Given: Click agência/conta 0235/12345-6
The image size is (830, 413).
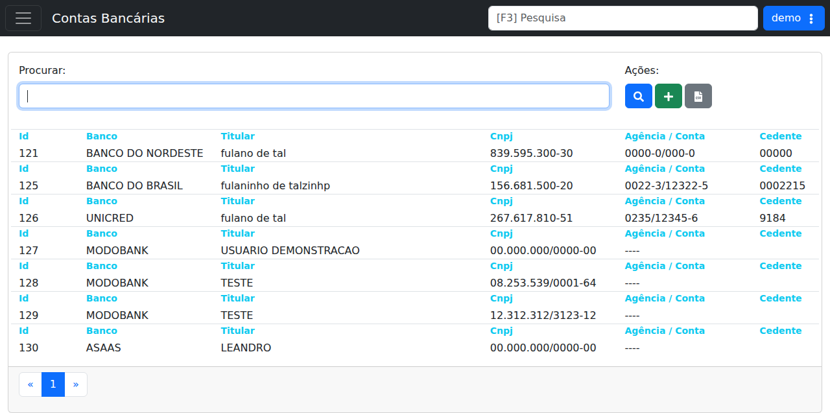Looking at the screenshot, I should [x=661, y=218].
